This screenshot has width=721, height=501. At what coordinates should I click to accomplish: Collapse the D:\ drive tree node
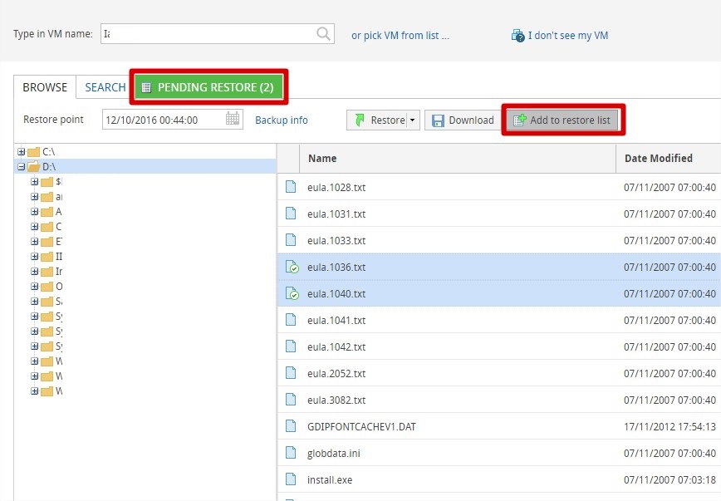point(21,167)
